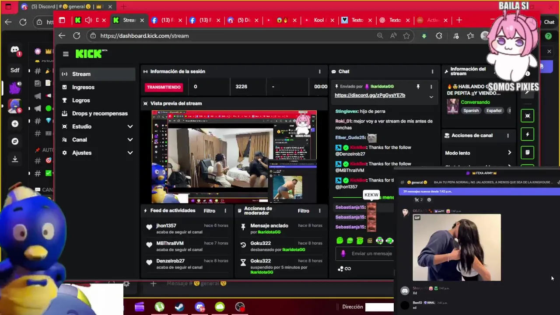Open the Kick sidebar hamburger menu

click(66, 54)
